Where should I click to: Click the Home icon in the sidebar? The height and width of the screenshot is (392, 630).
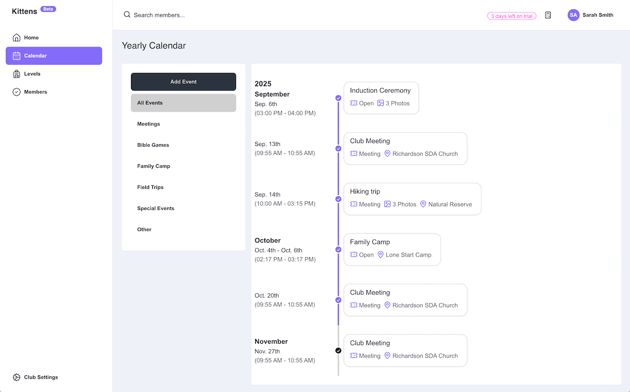pos(16,37)
